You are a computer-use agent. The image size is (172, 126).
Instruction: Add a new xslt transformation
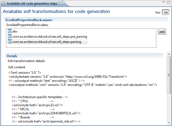162,32
